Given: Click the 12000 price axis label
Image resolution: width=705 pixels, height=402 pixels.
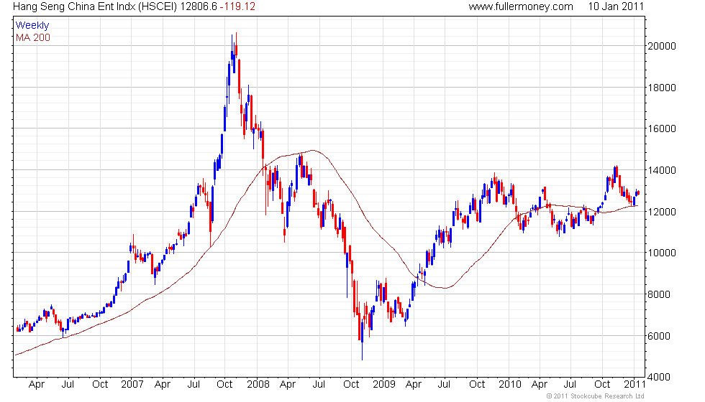Looking at the screenshot, I should (x=661, y=212).
